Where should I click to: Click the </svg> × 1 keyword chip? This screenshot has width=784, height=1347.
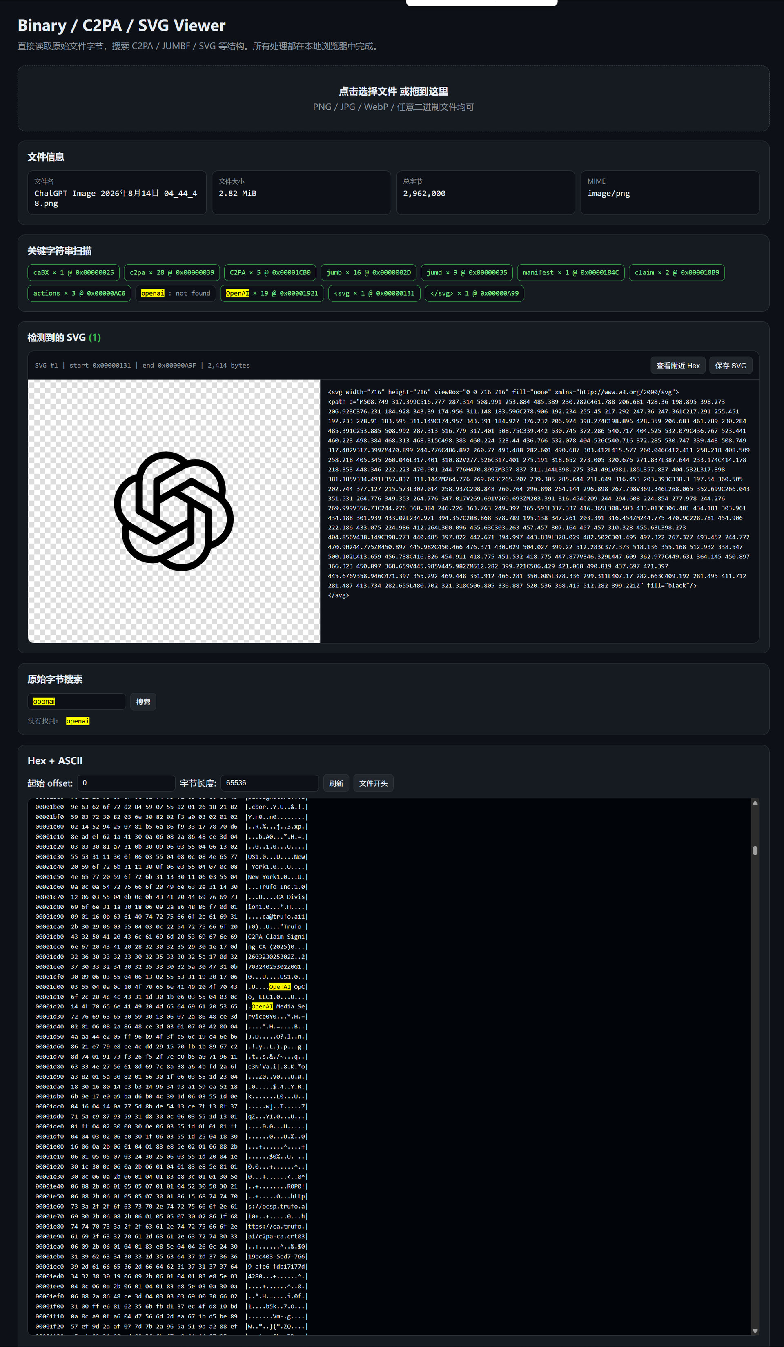point(474,293)
